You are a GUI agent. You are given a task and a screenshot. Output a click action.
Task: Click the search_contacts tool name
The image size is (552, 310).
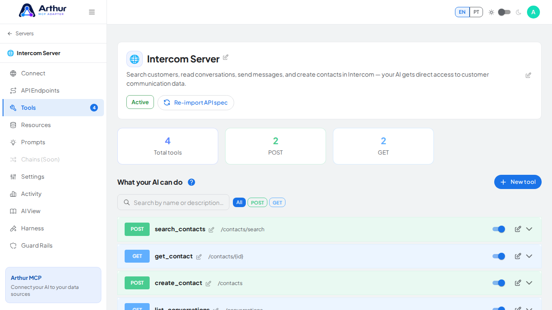(180, 229)
